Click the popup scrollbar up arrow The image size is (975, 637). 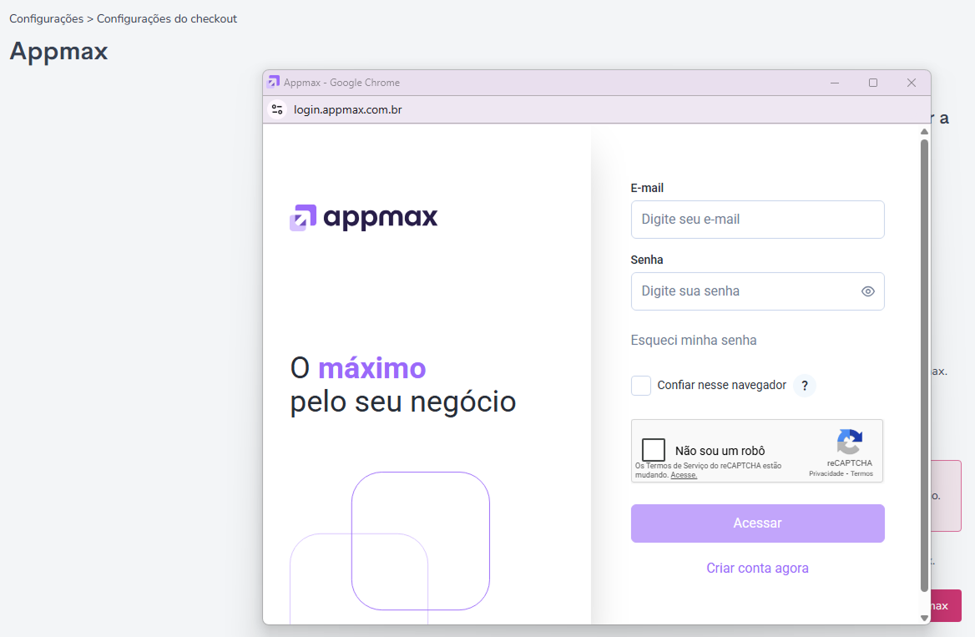(924, 131)
